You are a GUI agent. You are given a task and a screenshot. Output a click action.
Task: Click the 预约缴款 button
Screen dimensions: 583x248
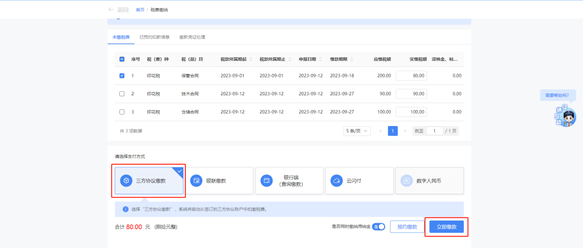[x=407, y=226]
